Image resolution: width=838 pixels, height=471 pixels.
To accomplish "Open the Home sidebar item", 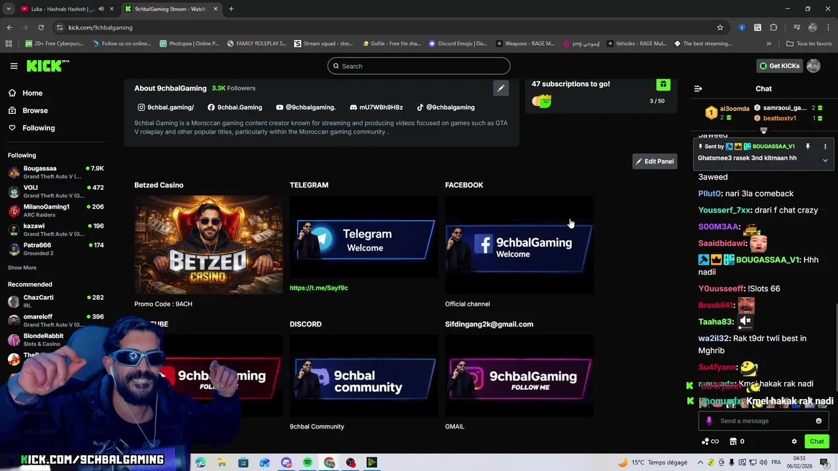I will click(x=32, y=93).
